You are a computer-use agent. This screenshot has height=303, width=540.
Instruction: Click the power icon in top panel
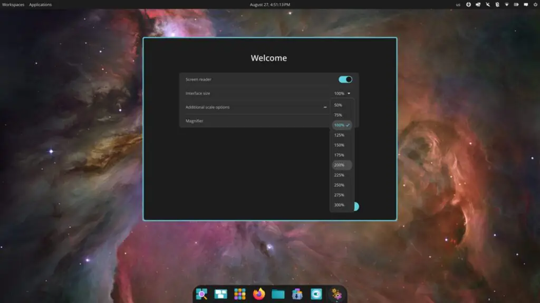(535, 5)
